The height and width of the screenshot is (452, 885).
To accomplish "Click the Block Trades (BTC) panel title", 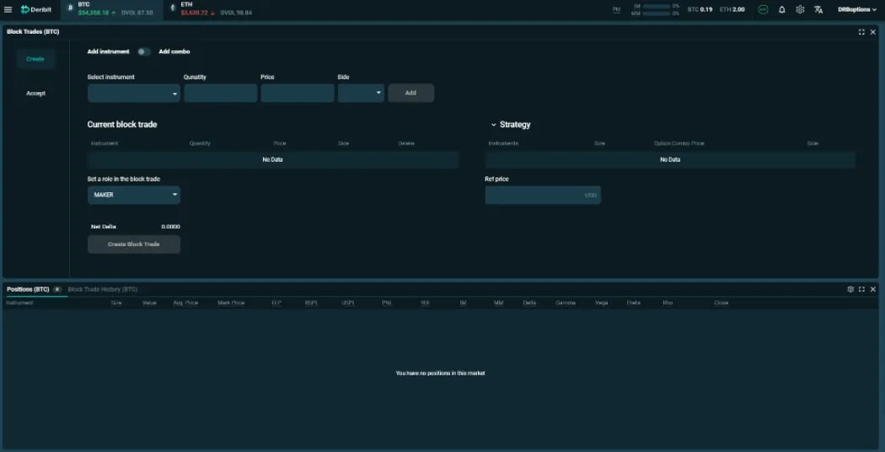I will click(x=33, y=32).
